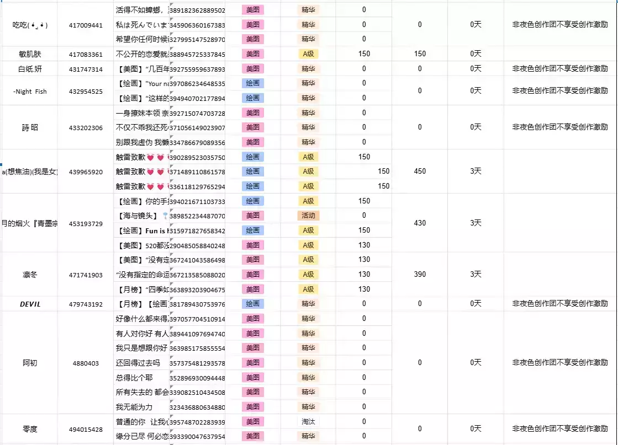This screenshot has width=618, height=445.
Task: Click post number 388945725337845
Action: coord(198,54)
